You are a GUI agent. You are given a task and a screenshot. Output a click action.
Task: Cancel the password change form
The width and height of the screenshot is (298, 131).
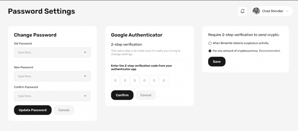64,110
